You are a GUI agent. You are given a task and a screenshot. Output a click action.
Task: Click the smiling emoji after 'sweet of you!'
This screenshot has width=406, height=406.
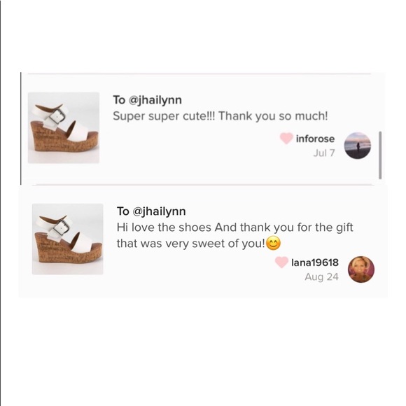[x=274, y=244]
